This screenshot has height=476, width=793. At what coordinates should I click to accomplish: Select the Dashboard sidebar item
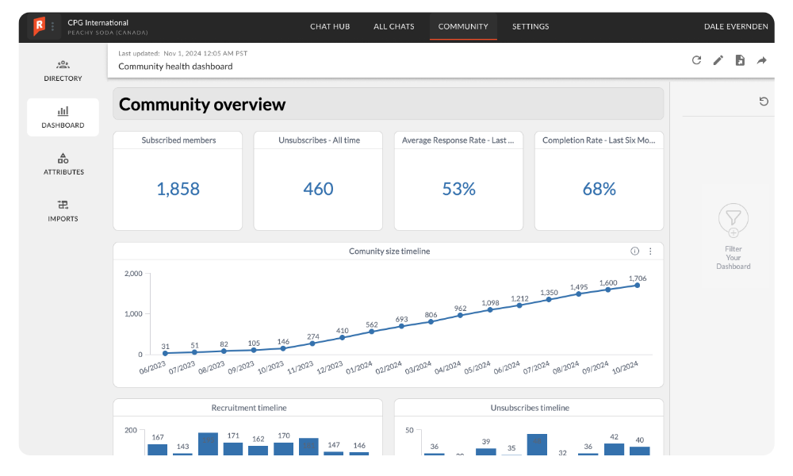tap(63, 117)
